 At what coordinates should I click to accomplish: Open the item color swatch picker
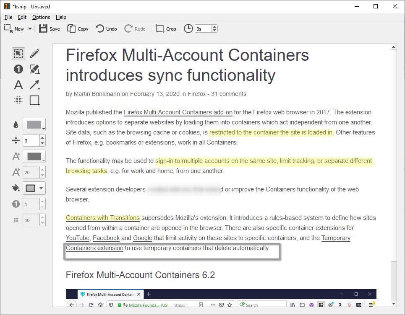34,124
